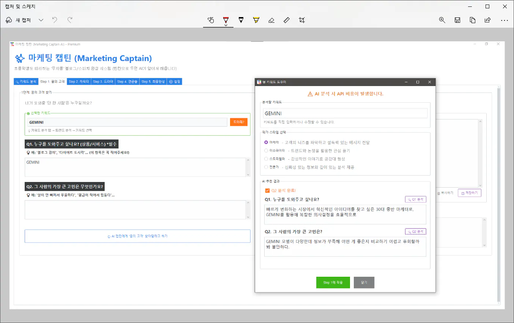
Task: Save the snip with the floppy icon
Action: coord(457,20)
